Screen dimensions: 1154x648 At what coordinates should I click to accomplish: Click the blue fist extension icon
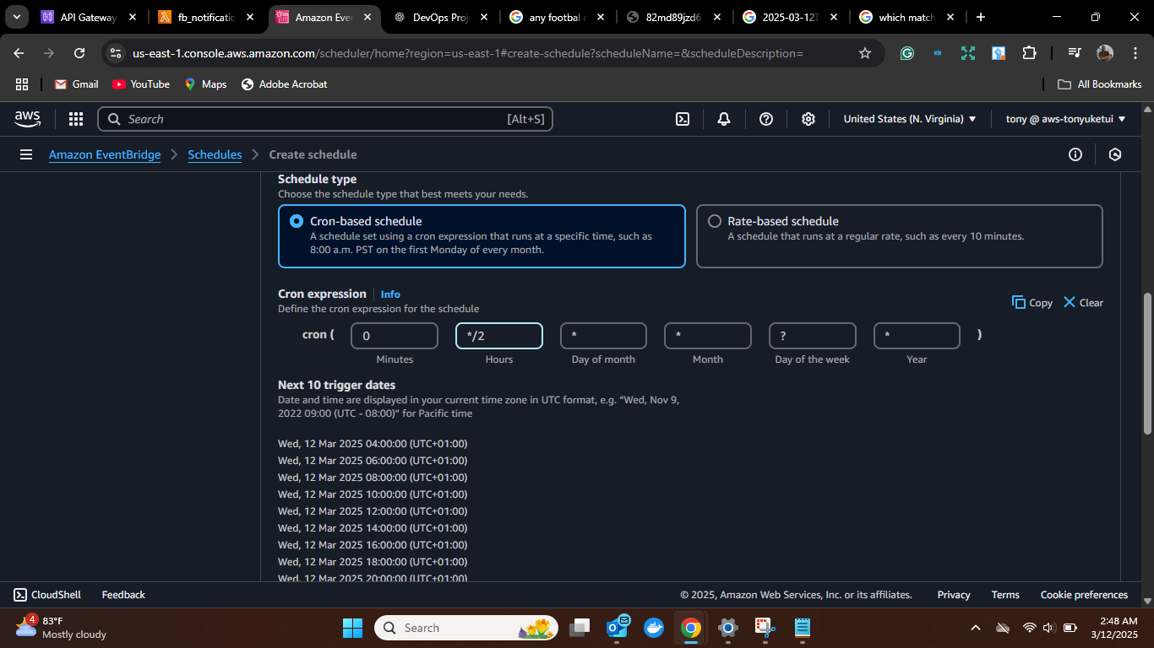[x=999, y=53]
